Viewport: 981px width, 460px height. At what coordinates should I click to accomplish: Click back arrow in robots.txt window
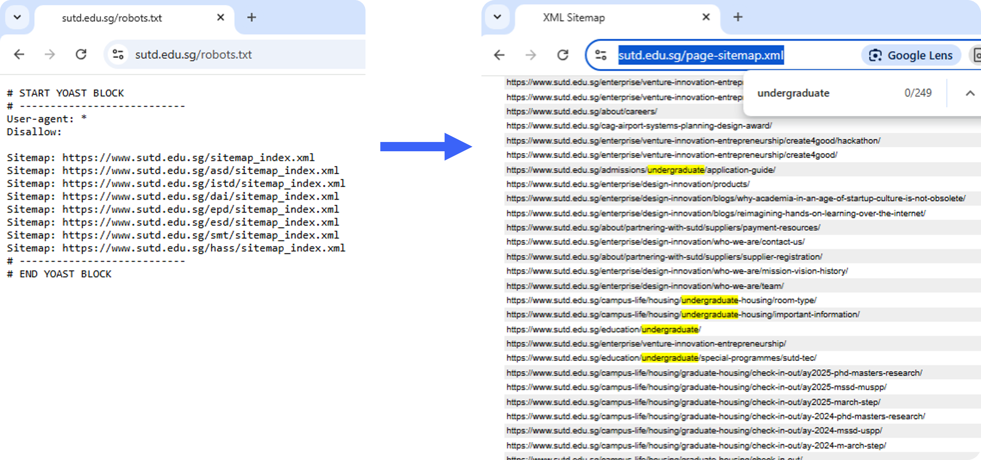pos(19,54)
